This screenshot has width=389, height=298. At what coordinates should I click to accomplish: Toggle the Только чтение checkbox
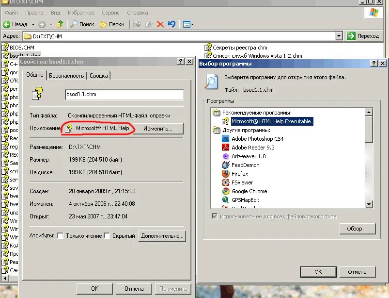[x=60, y=235]
